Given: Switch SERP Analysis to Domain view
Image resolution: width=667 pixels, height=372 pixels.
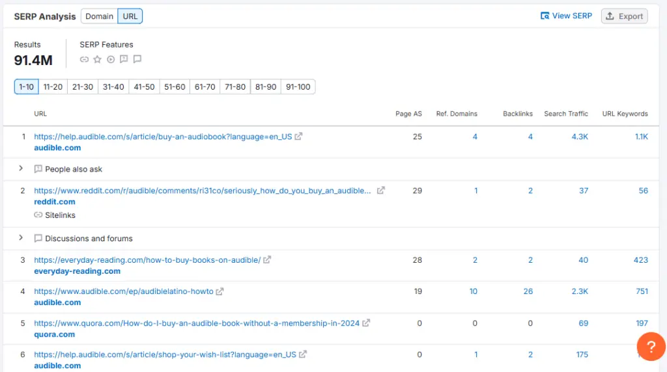Looking at the screenshot, I should coord(99,16).
